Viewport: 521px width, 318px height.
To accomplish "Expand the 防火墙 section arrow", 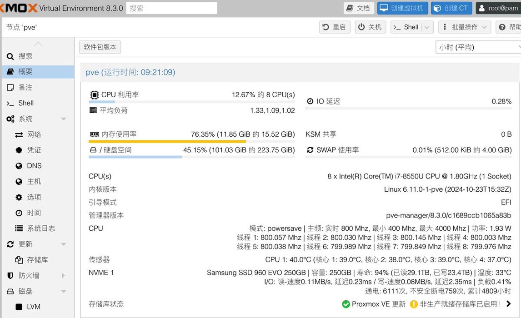I will tap(64, 276).
